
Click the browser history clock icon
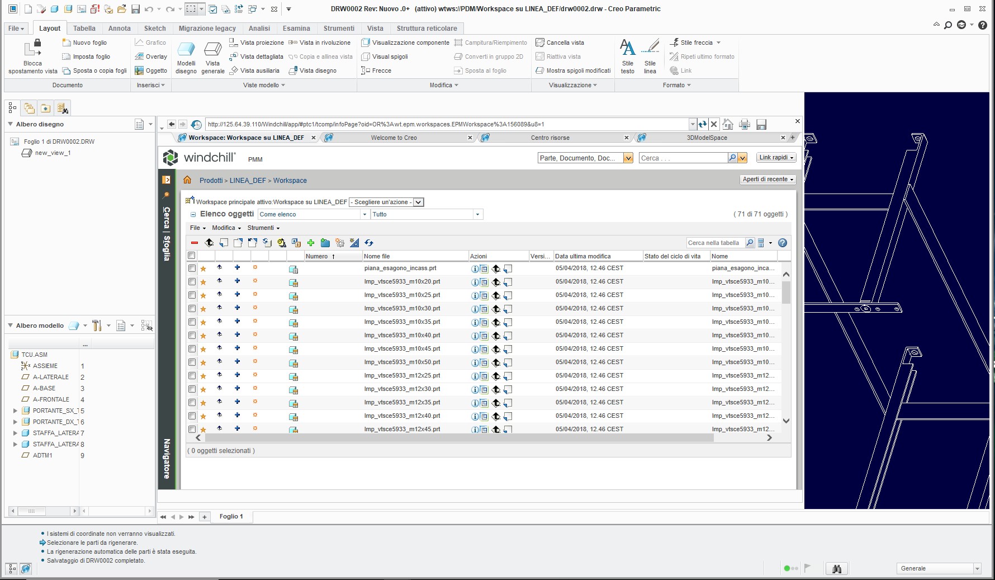click(196, 125)
